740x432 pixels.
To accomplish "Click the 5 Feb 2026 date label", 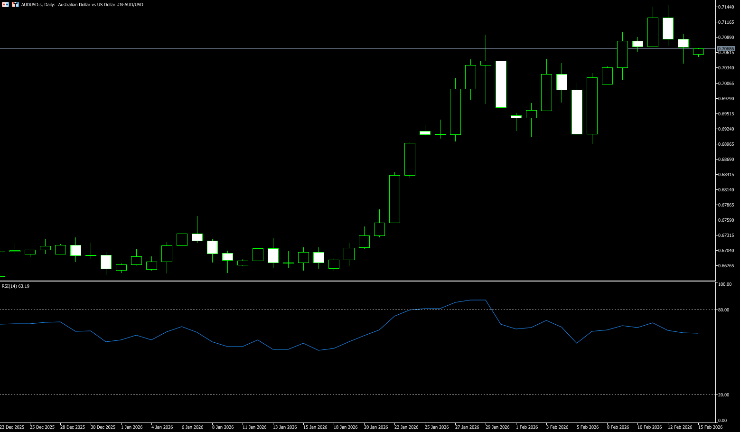I will click(588, 427).
